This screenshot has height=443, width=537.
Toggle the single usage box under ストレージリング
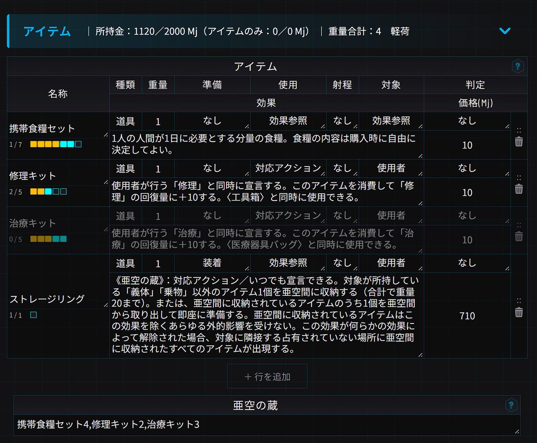pyautogui.click(x=34, y=315)
